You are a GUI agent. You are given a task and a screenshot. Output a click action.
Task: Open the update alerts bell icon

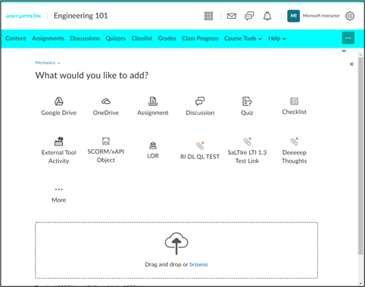pos(267,16)
